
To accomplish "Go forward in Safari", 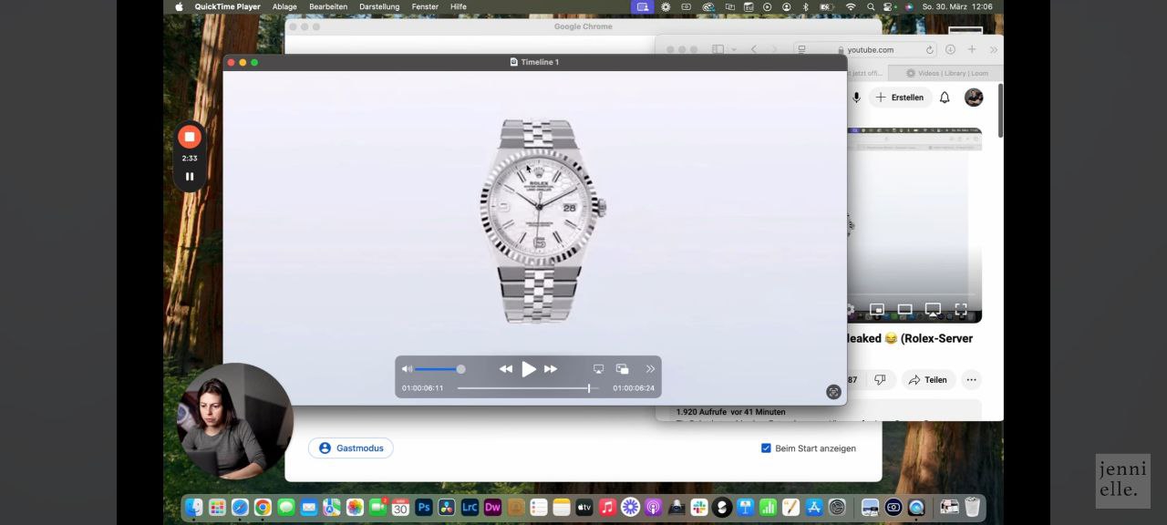I will (774, 49).
